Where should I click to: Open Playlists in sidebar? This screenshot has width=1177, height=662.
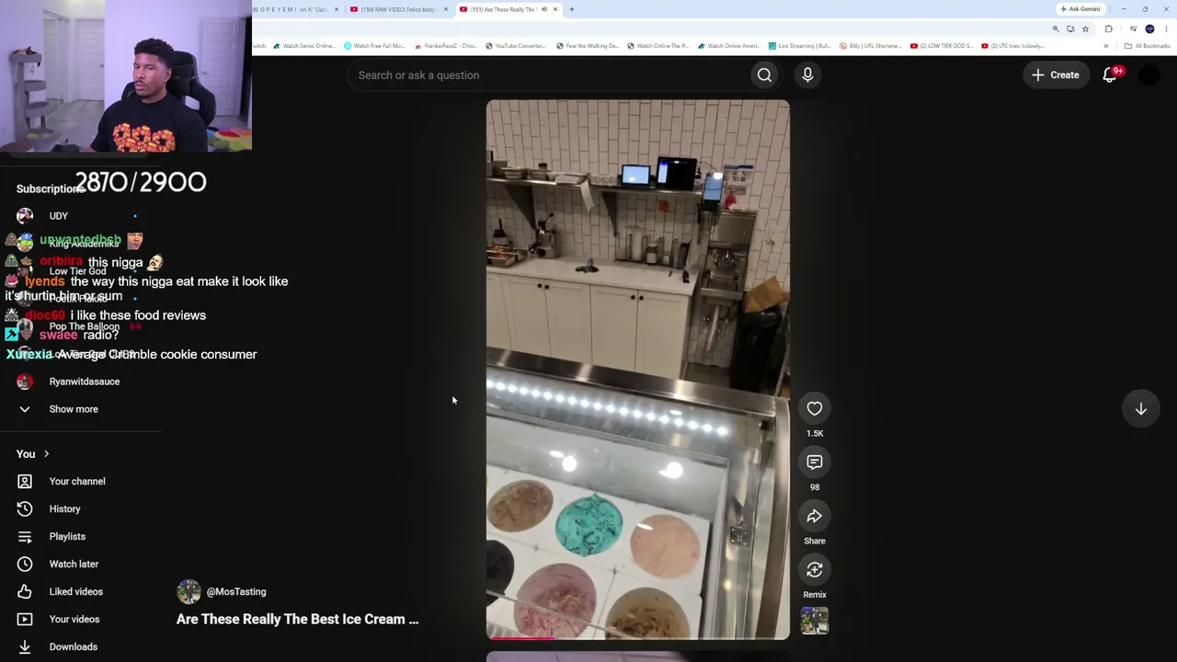[67, 536]
